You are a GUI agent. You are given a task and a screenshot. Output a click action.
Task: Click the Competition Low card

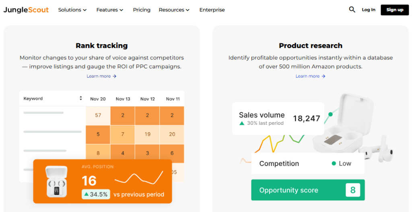308,163
